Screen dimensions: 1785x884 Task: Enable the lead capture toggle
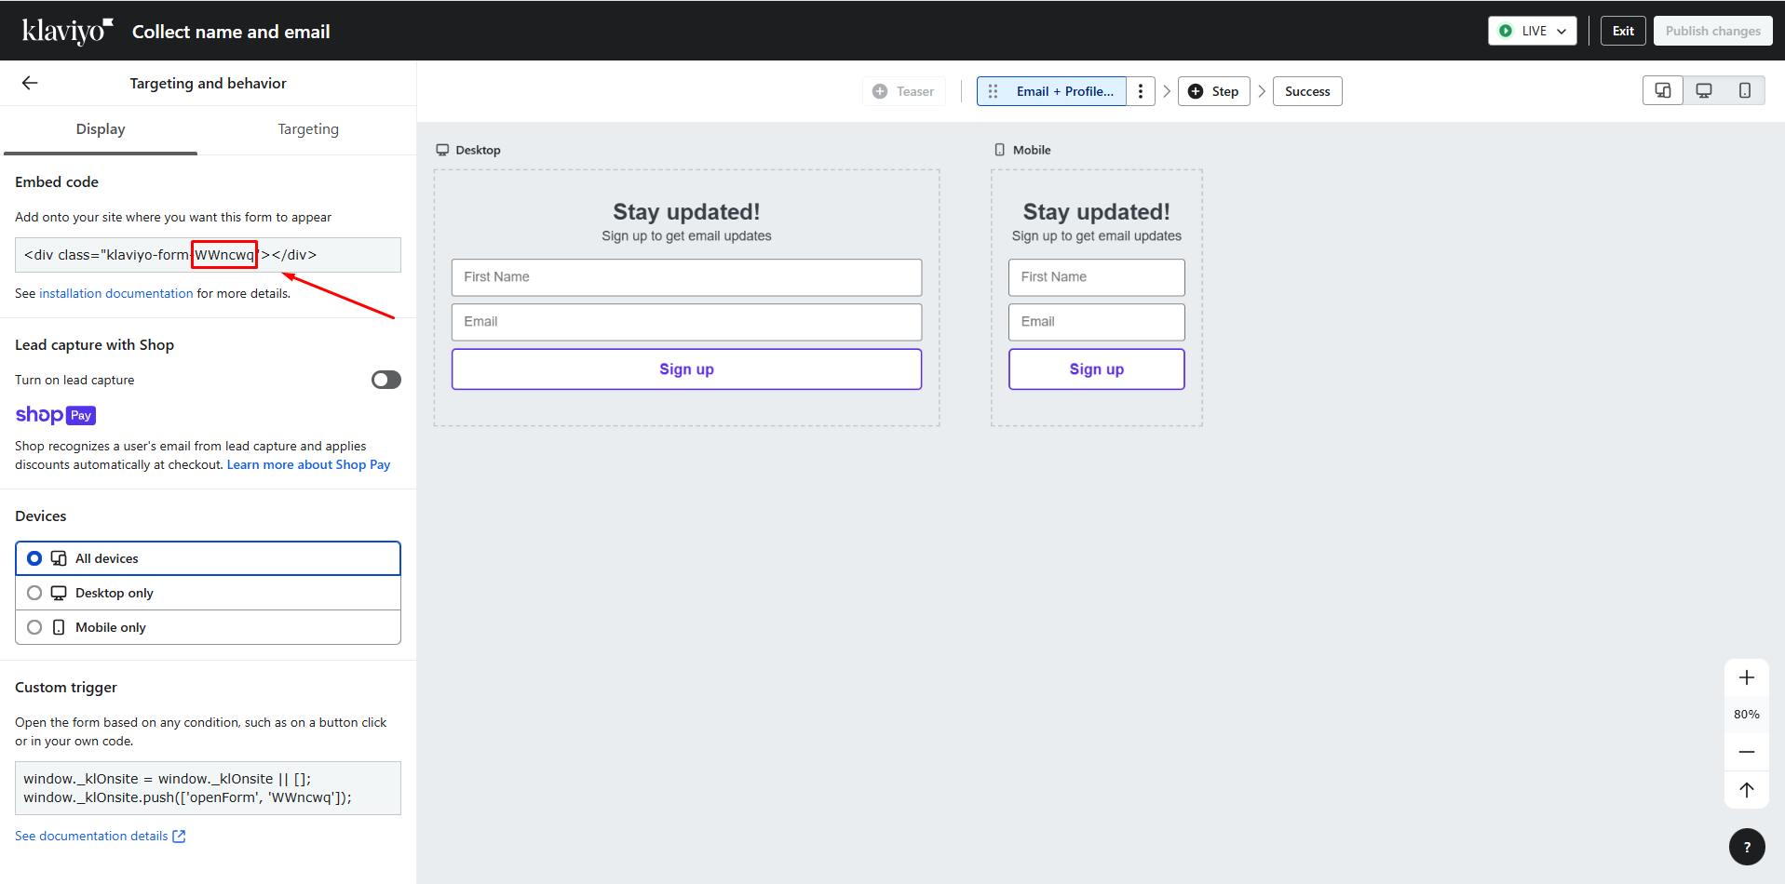(385, 380)
